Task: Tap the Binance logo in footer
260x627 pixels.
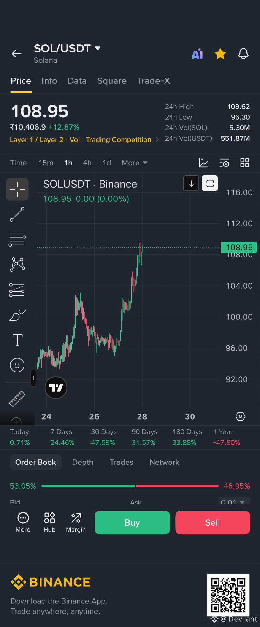Action: pyautogui.click(x=51, y=582)
